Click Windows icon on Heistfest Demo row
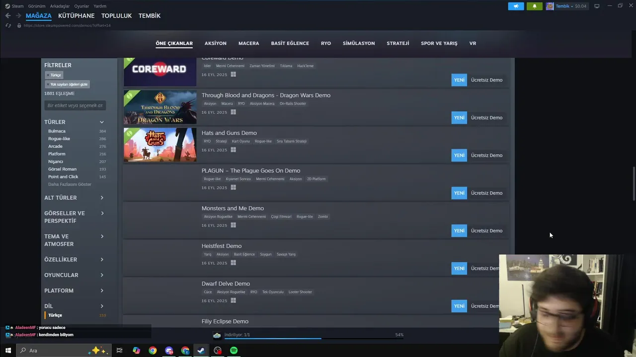Screen dimensions: 636x357 pyautogui.click(x=233, y=263)
